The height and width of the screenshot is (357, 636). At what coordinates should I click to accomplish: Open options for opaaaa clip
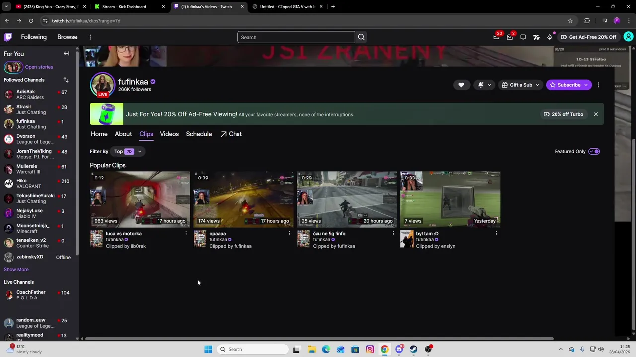pos(290,233)
